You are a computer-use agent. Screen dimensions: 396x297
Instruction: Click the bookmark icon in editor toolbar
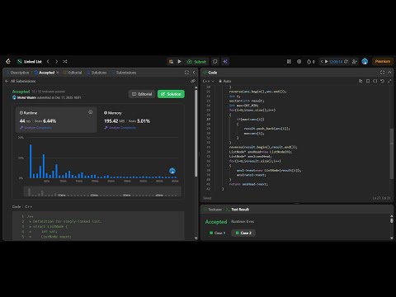(368, 81)
